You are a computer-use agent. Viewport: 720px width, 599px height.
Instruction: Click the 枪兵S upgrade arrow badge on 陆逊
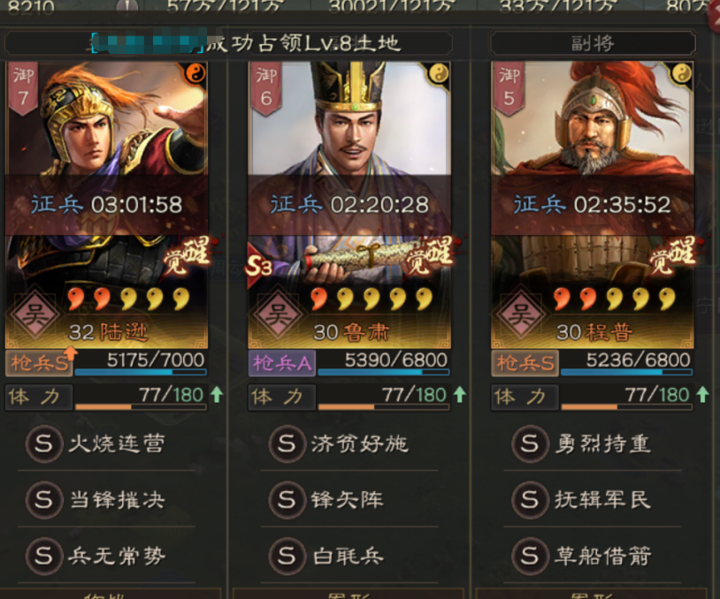click(69, 353)
